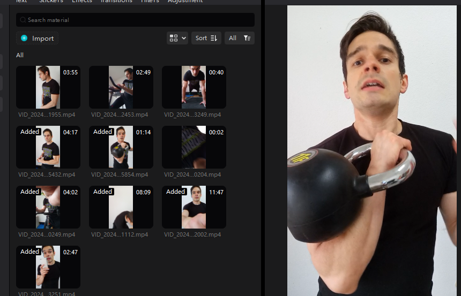
Task: Click the Search material field
Action: coord(135,20)
